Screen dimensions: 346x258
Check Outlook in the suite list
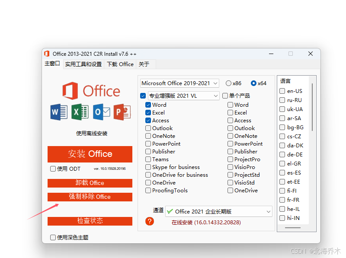(x=148, y=128)
